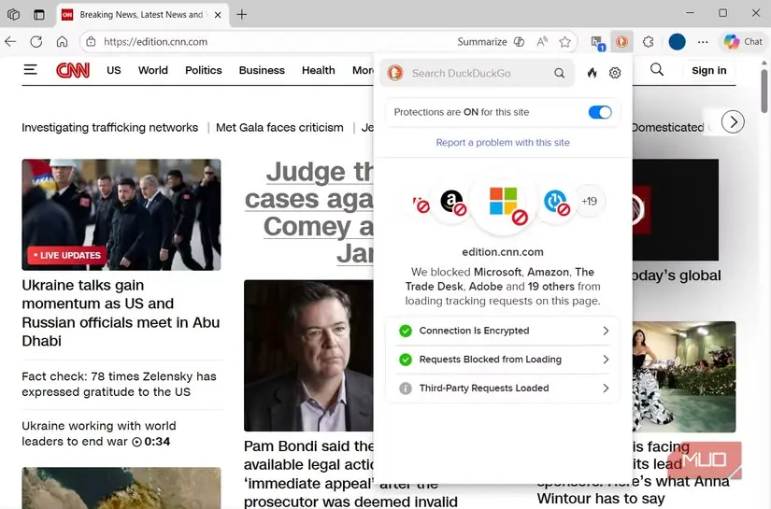
Task: Open the World section
Action: tap(153, 70)
